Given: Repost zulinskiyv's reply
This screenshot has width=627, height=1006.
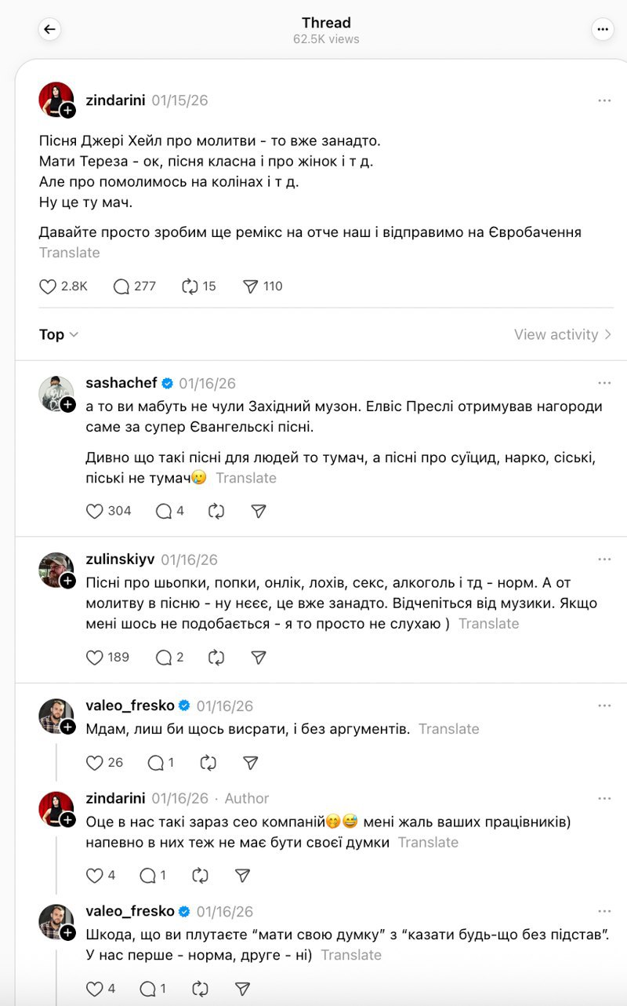Looking at the screenshot, I should click(216, 657).
